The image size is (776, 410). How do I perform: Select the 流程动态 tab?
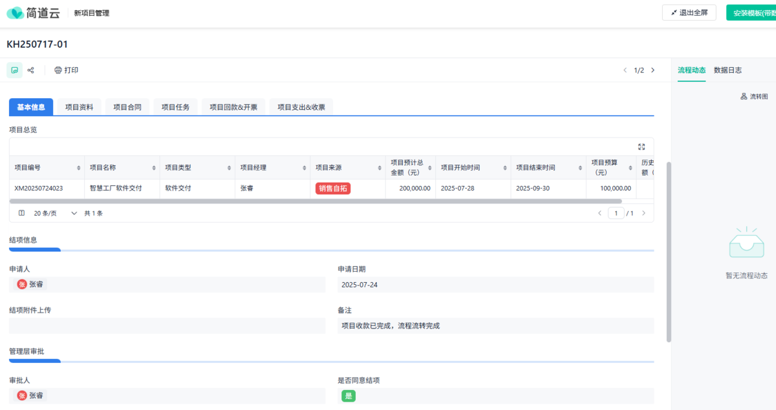tap(692, 70)
